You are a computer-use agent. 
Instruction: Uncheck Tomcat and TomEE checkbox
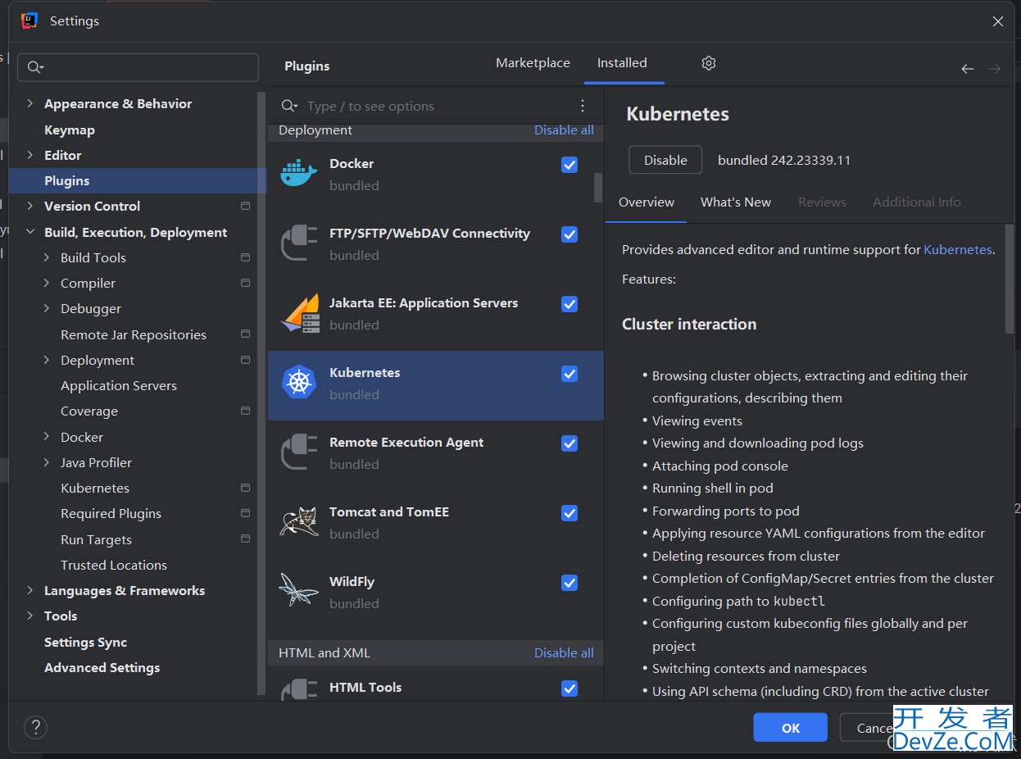(x=569, y=513)
